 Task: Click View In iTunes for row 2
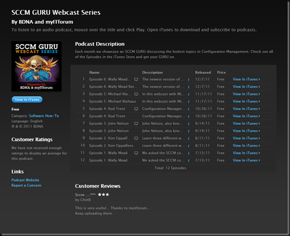[246, 86]
